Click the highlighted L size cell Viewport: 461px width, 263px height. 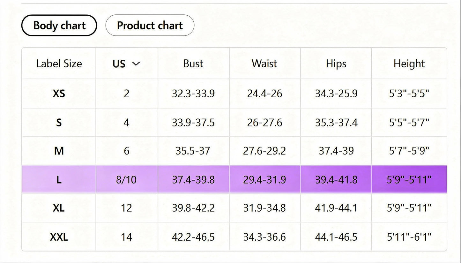(x=59, y=180)
